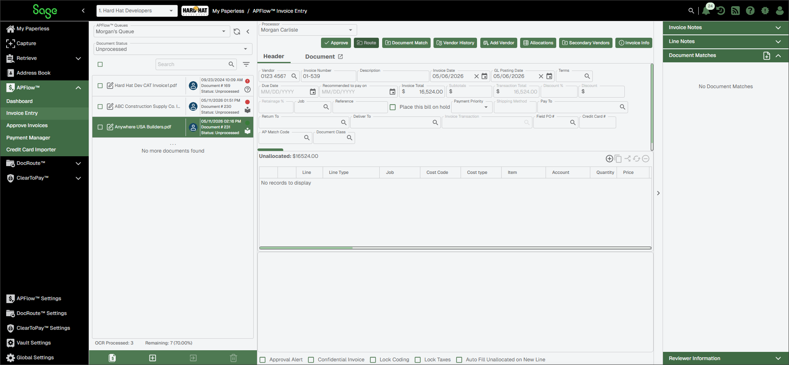Select the Hard Hat Dev CAT Invoice1.pdf checkbox
The image size is (789, 365).
100,86
